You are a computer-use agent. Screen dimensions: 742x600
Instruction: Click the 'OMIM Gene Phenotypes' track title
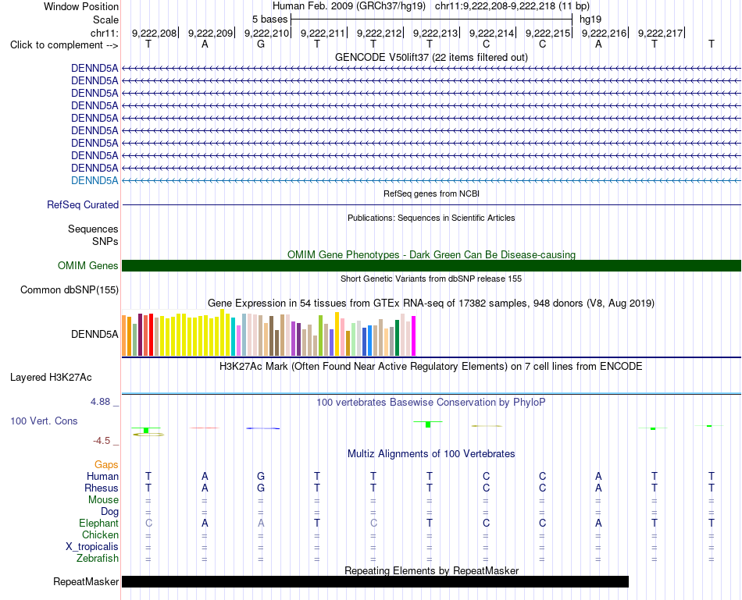point(431,254)
